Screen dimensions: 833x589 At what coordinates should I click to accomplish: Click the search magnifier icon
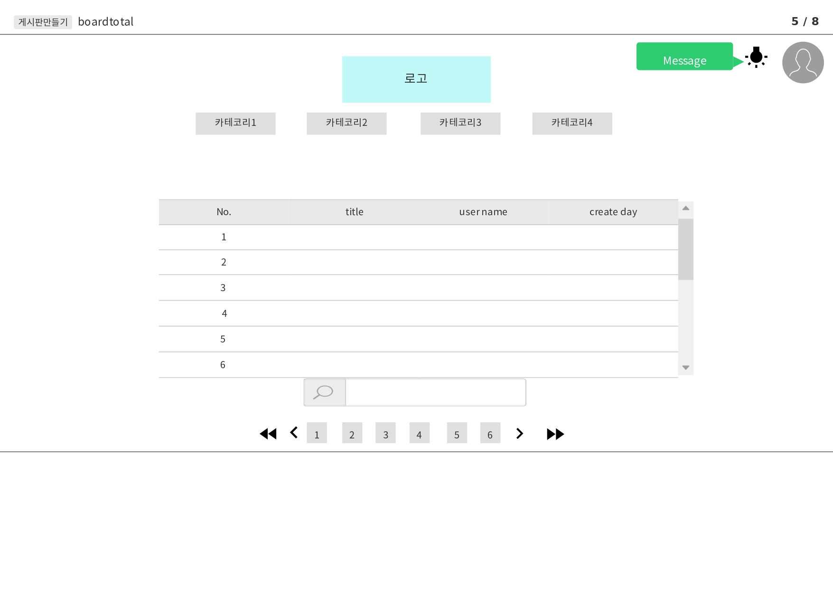[x=324, y=392]
